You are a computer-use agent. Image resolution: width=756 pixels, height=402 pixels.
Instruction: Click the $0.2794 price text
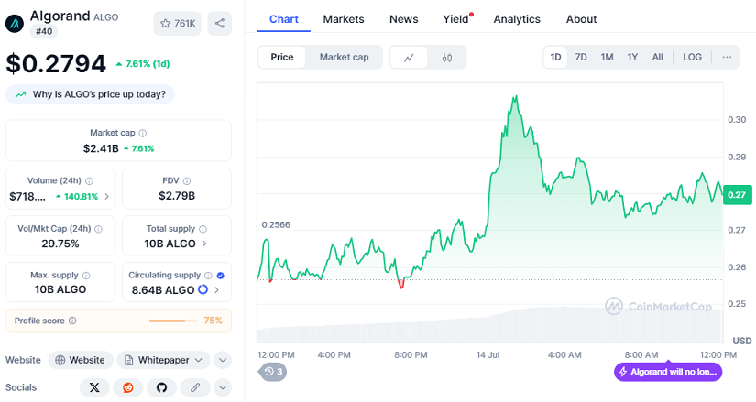pos(56,63)
